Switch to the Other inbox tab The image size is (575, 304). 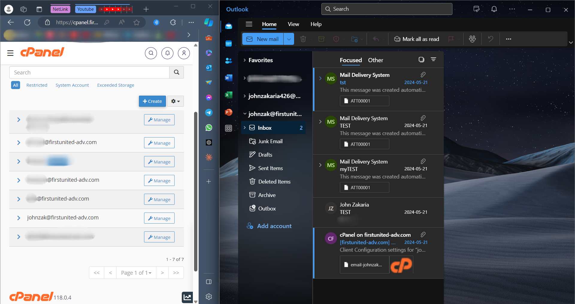(x=375, y=60)
